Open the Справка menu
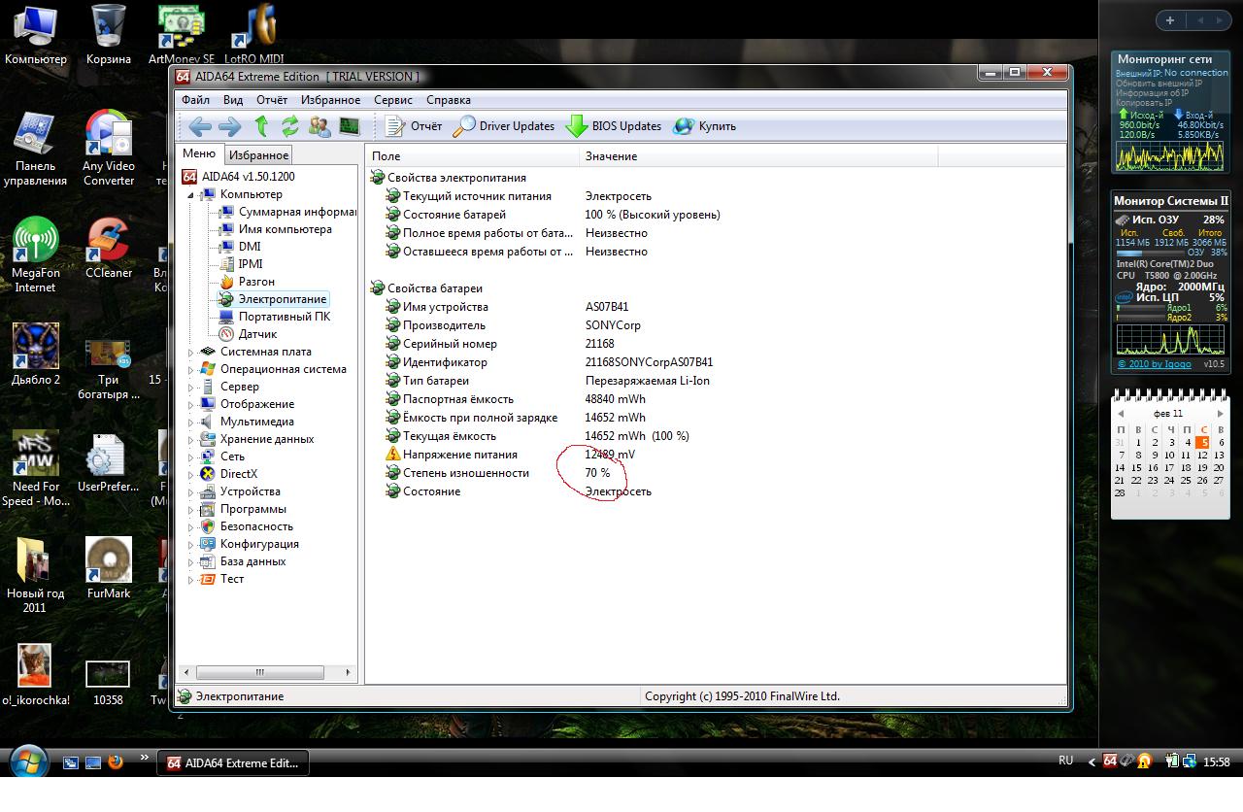The image size is (1243, 812). (x=449, y=100)
